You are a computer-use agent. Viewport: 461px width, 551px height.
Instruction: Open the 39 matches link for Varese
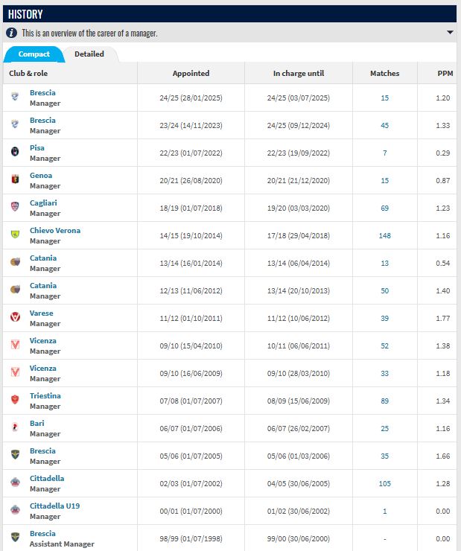click(x=385, y=319)
